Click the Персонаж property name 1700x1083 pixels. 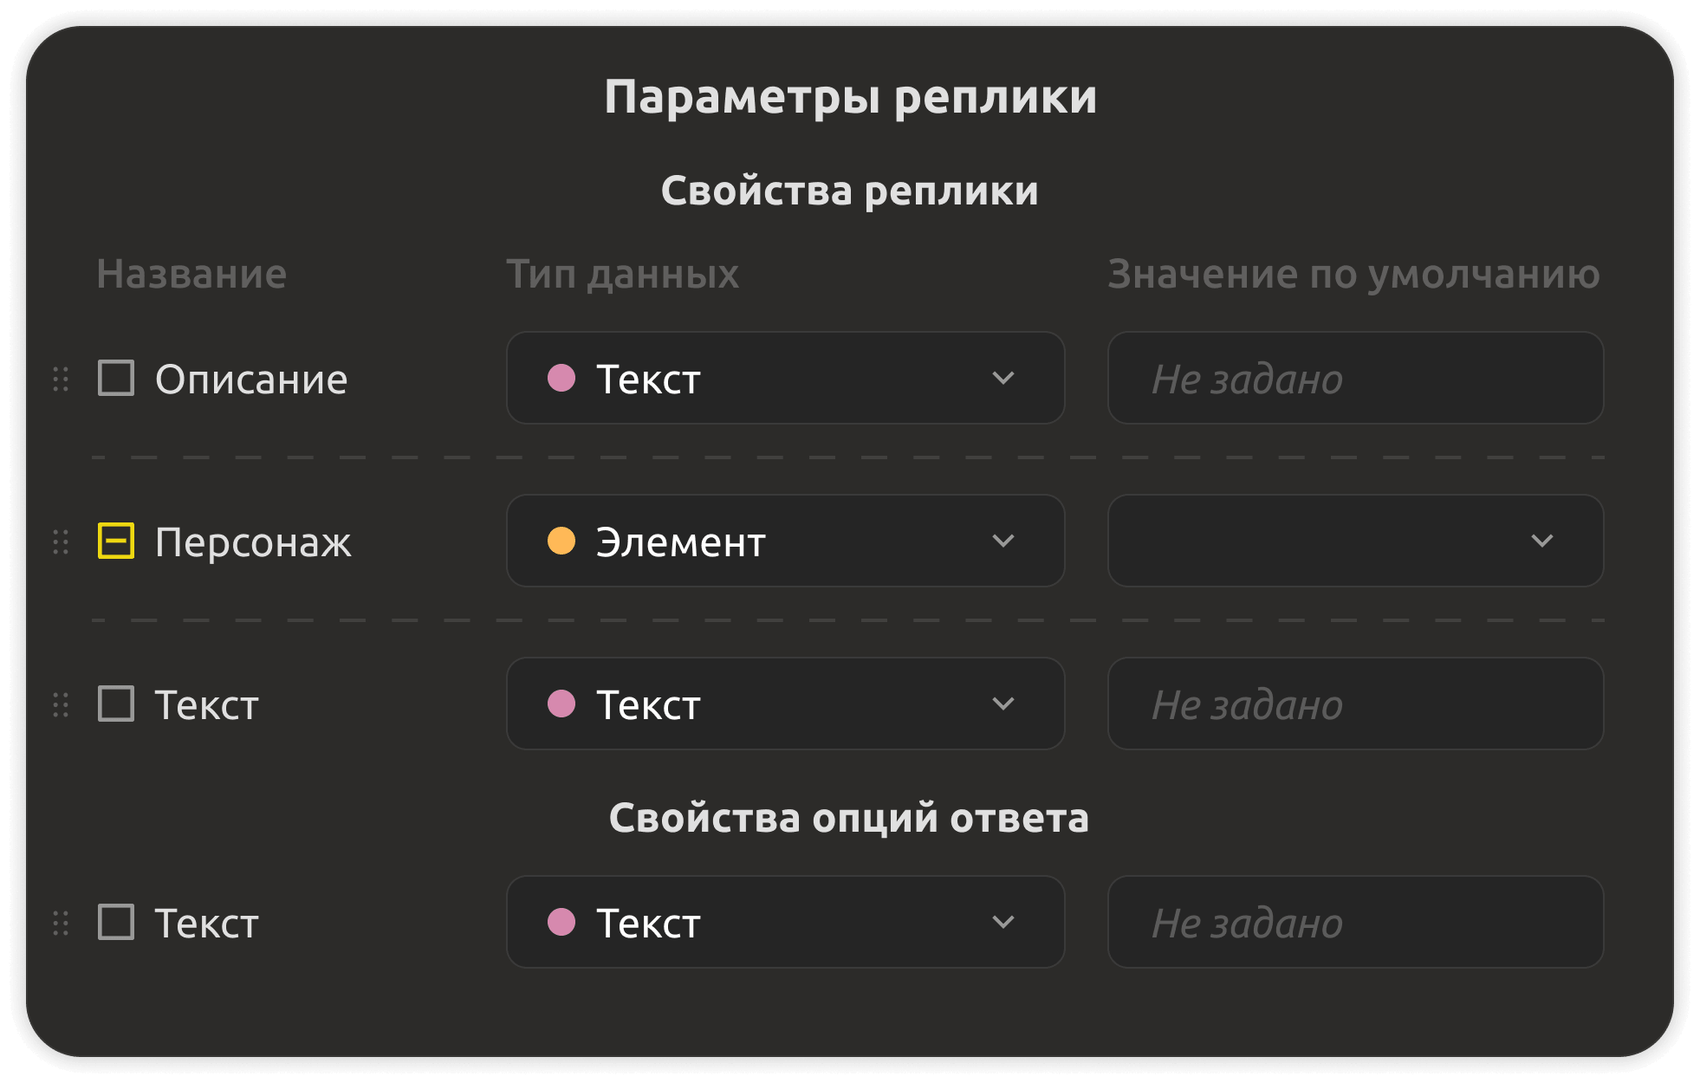coord(253,542)
